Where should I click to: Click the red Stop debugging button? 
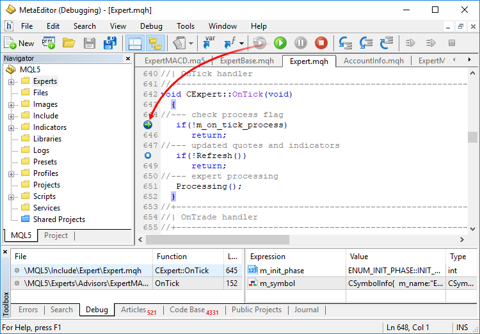tap(321, 43)
